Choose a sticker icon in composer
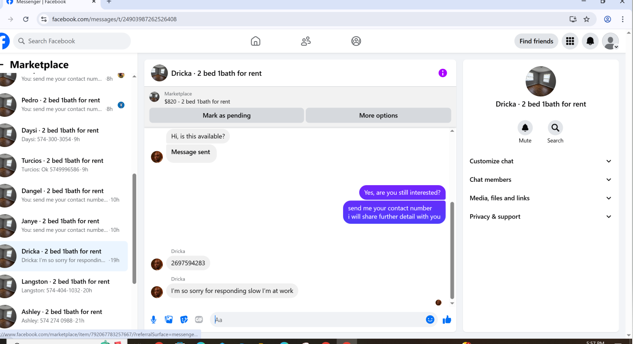Screen dimensions: 633x344 [184, 320]
